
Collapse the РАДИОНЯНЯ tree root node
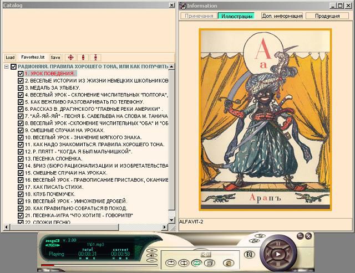[x=6, y=66]
